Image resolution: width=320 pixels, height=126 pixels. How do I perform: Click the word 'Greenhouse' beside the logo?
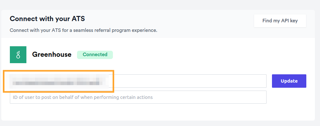pos(52,55)
